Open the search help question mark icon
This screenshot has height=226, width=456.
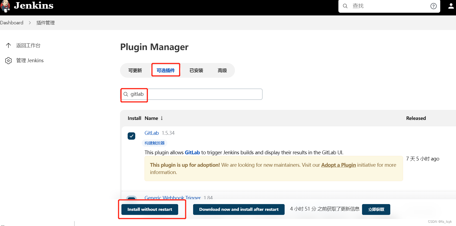click(433, 6)
